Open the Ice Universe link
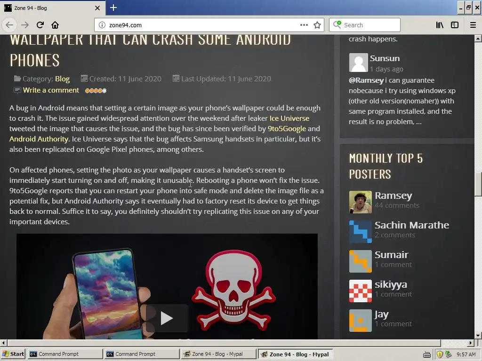Screen dimensions: 482x361 coord(289,118)
